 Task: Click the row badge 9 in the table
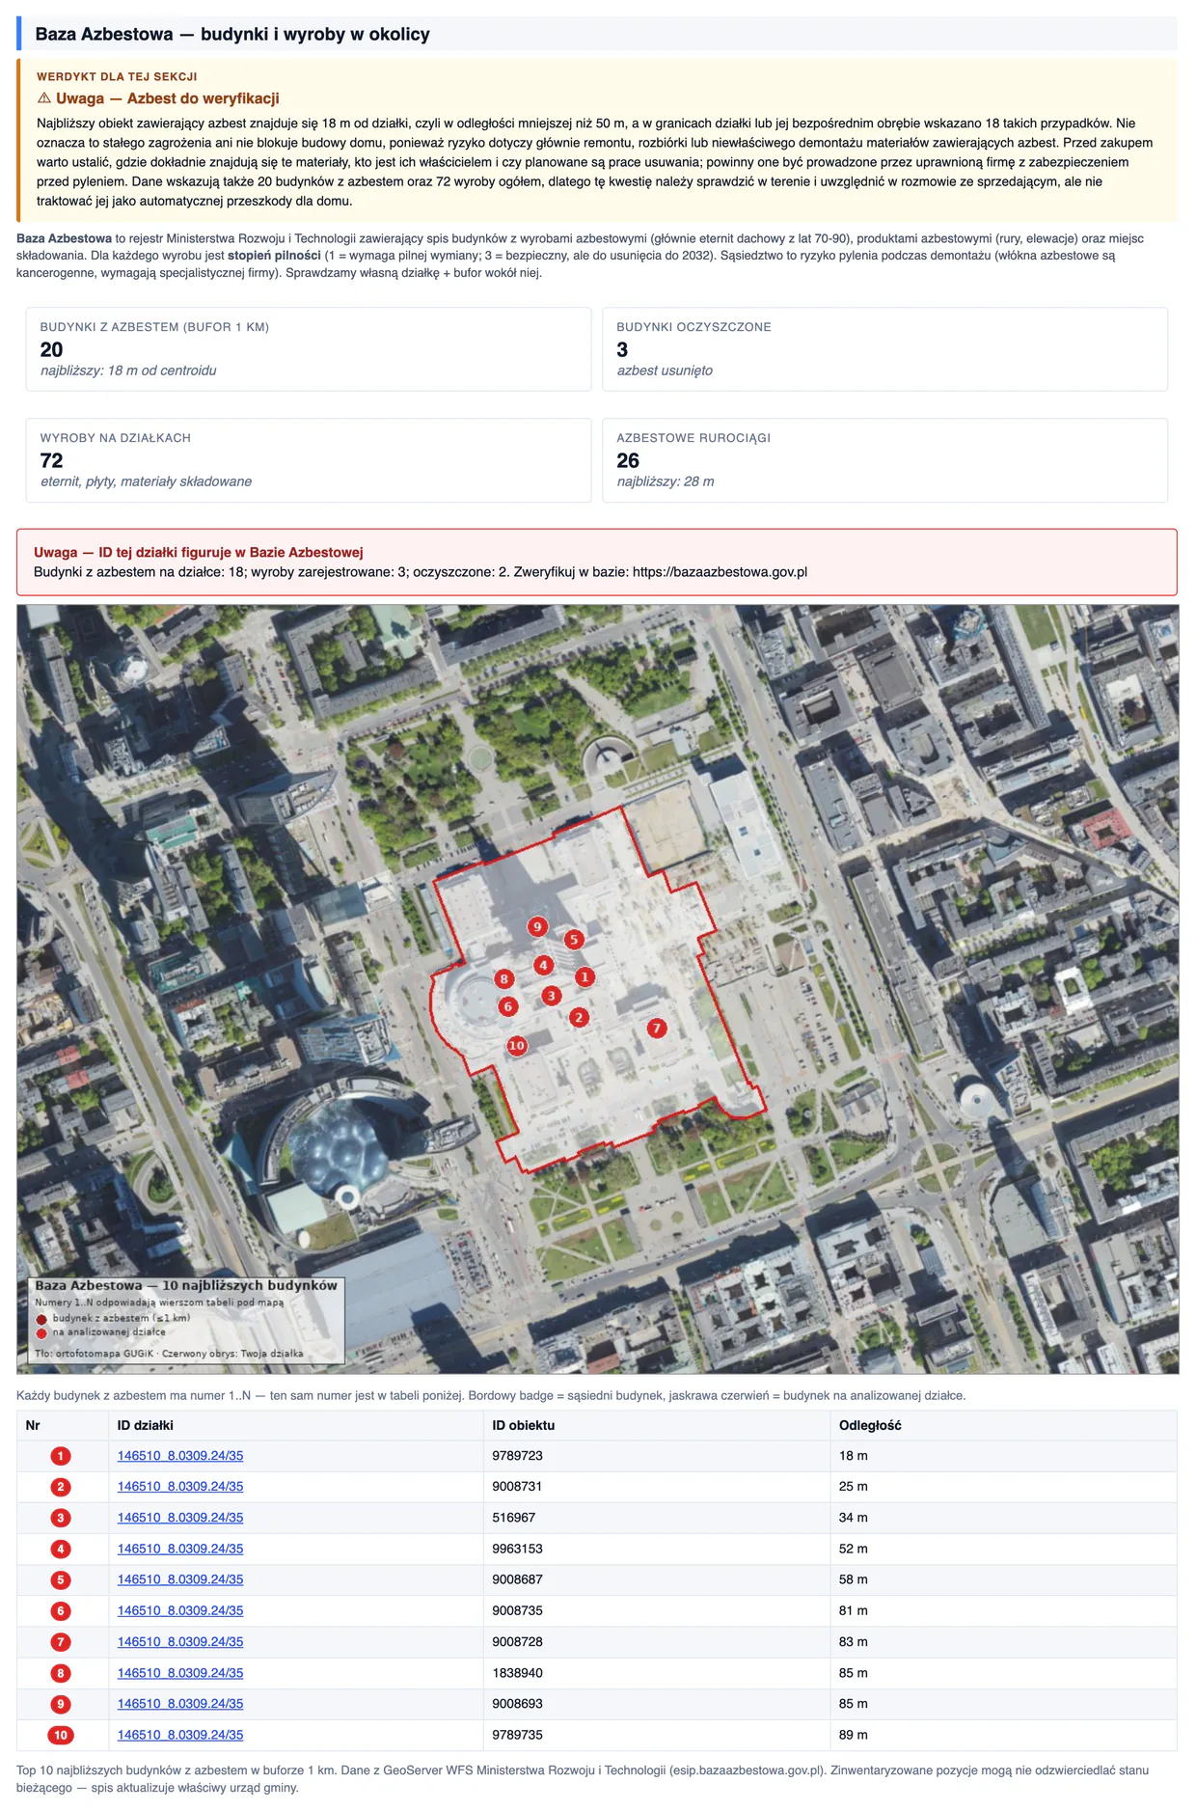click(x=61, y=1704)
